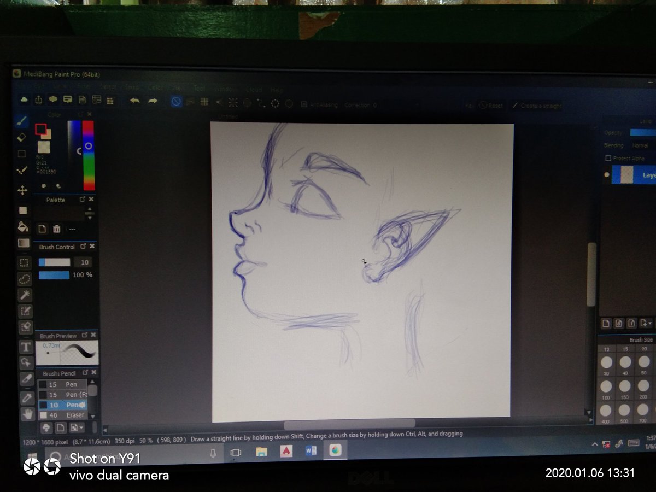Select the Select Eraser tool
This screenshot has height=492, width=656.
[26, 327]
